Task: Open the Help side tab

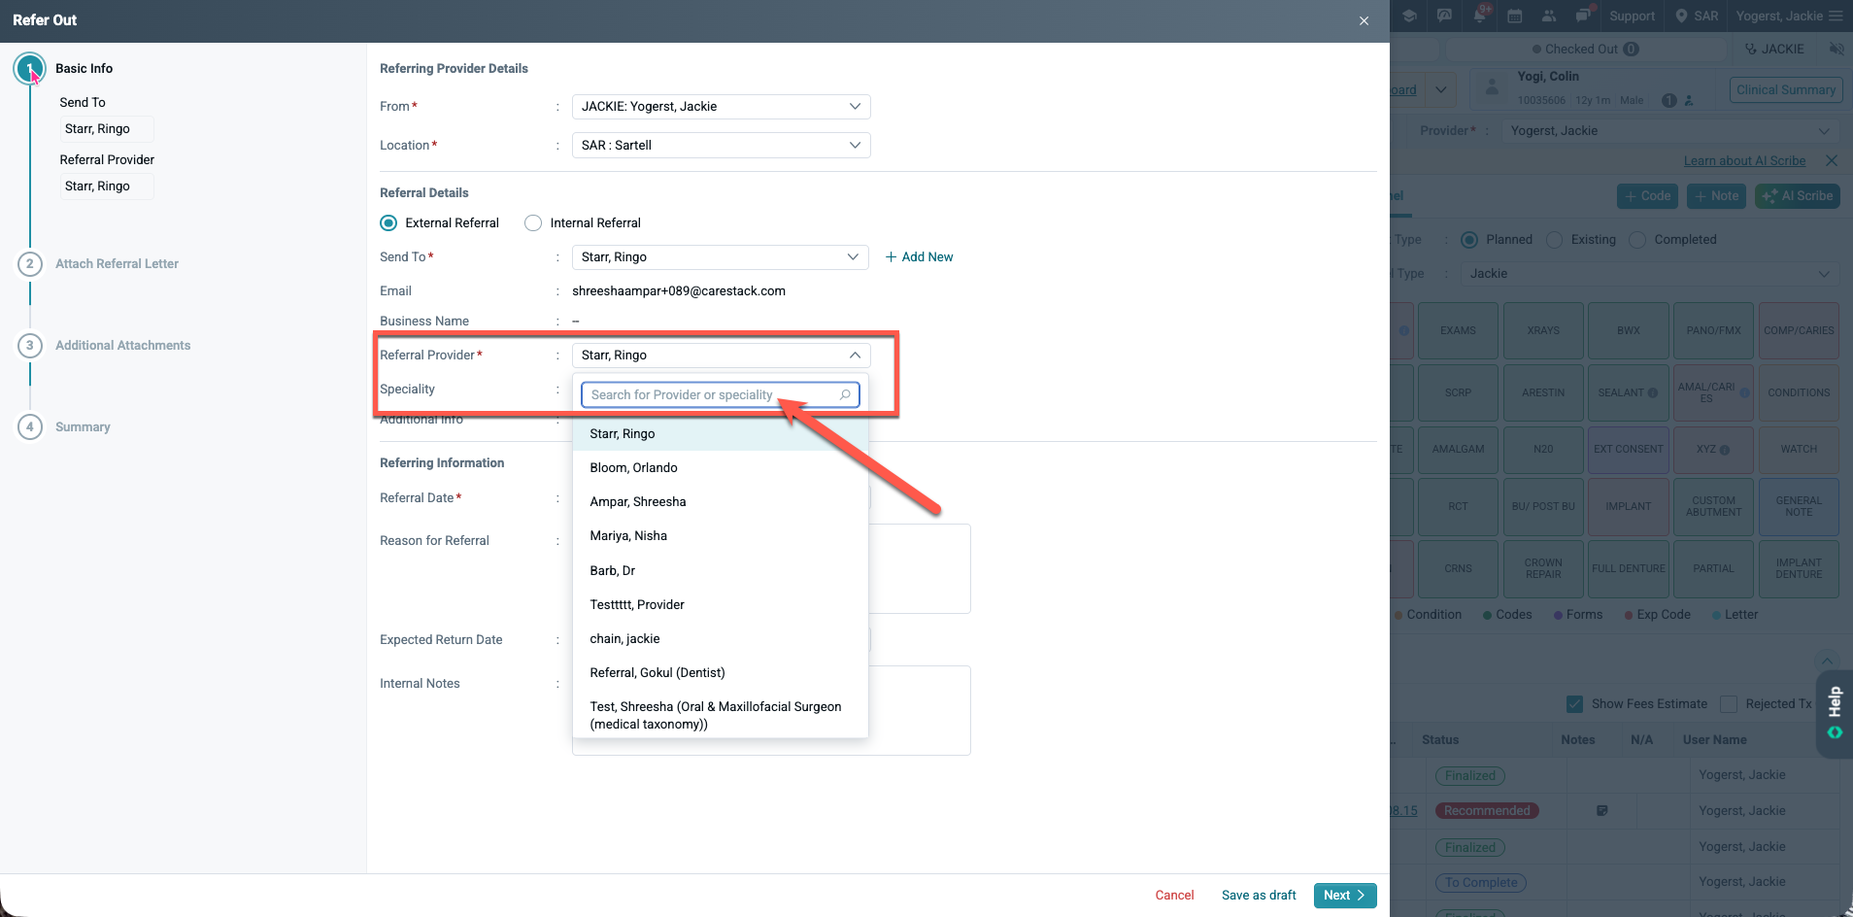Action: (1835, 714)
